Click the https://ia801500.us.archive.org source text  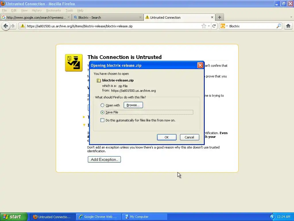click(133, 91)
